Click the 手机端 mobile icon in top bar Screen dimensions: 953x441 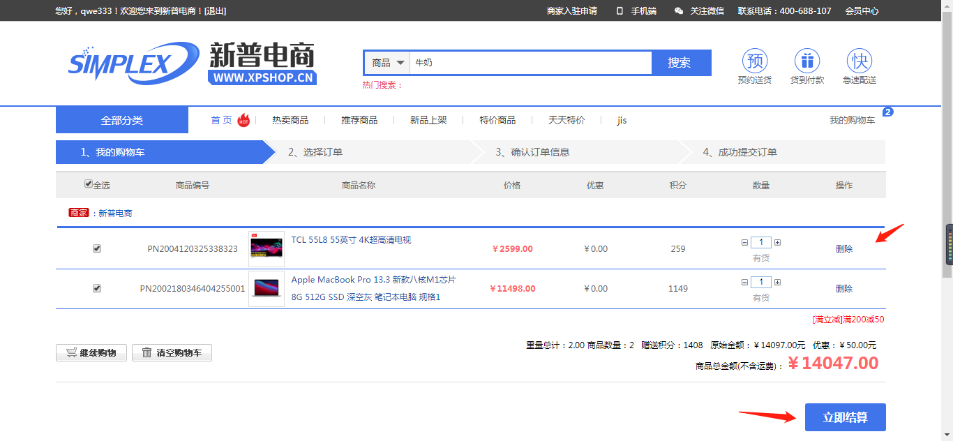click(x=620, y=11)
